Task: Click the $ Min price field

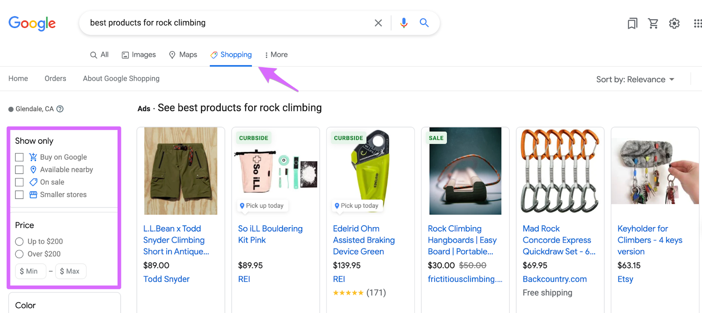Action: tap(30, 271)
